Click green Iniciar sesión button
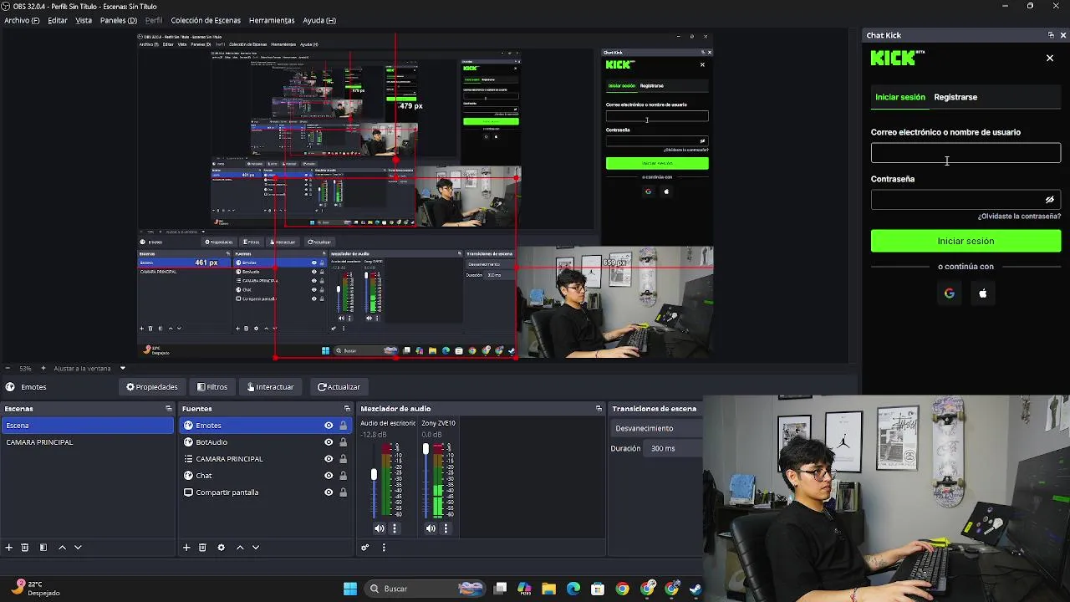1070x602 pixels. 966,241
